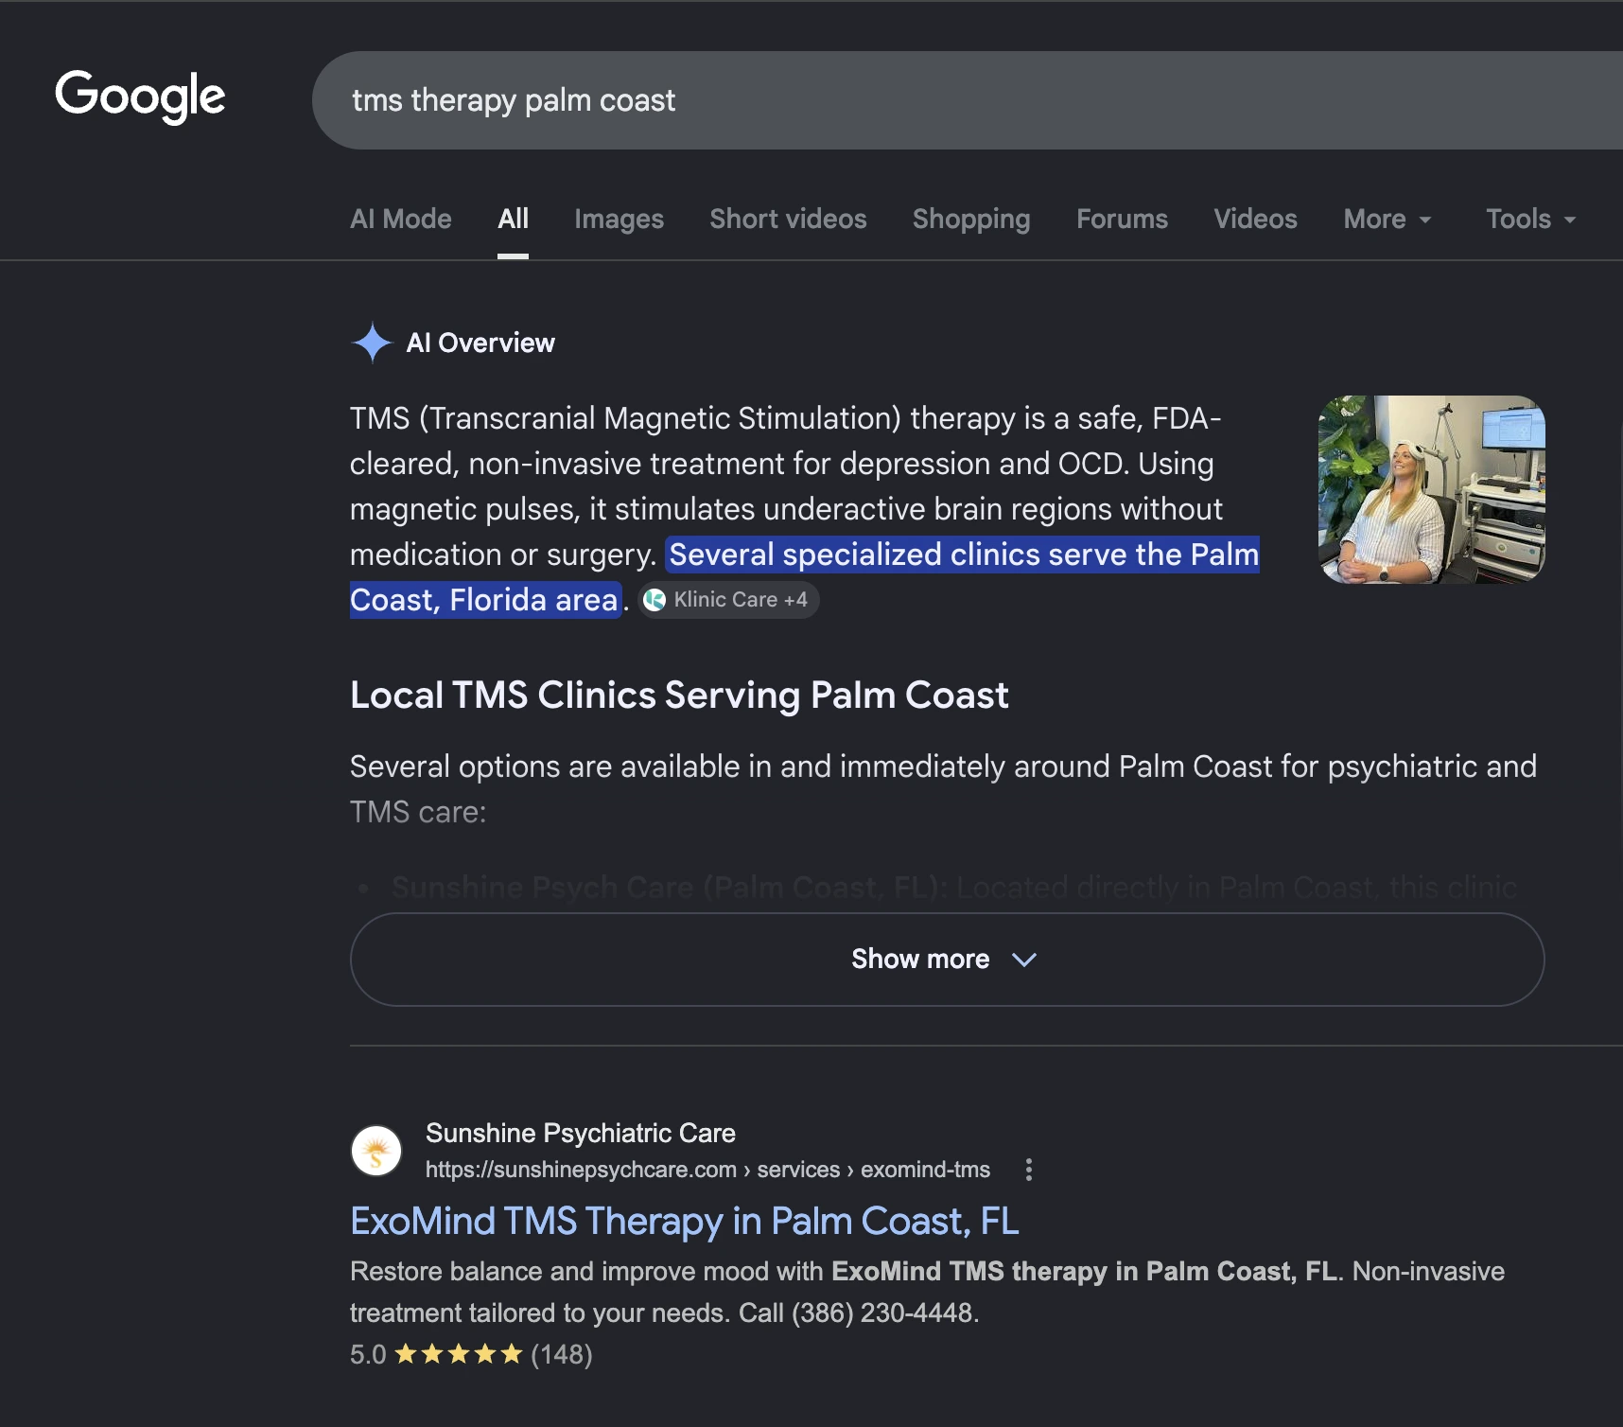
Task: Click the 'Restore balance and improve mood' snippet
Action: (927, 1292)
